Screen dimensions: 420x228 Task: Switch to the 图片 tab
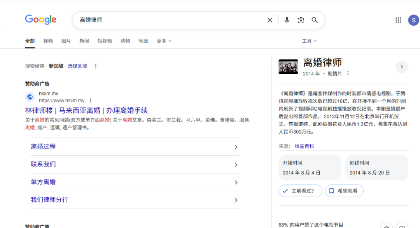(x=66, y=41)
